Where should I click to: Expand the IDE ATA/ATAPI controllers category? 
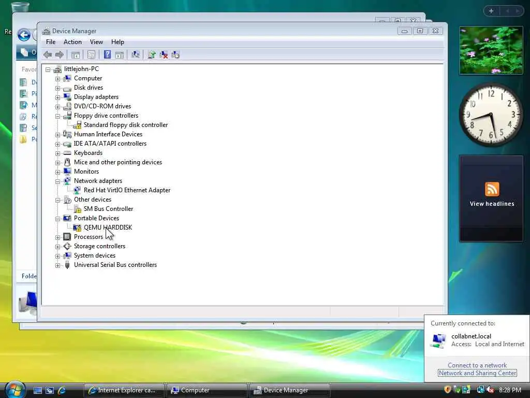(x=58, y=144)
